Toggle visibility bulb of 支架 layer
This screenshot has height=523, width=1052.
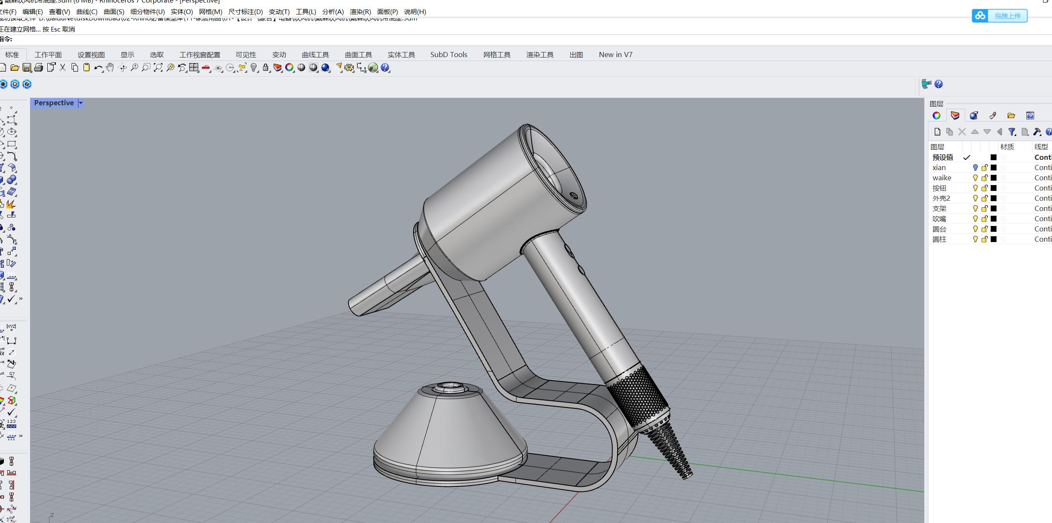point(975,208)
